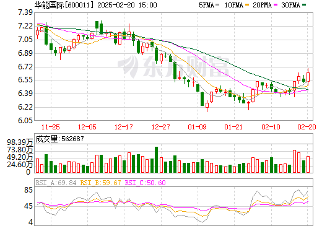Click the 成交量:562687 volume label
The width and height of the screenshot is (322, 226).
coord(60,139)
